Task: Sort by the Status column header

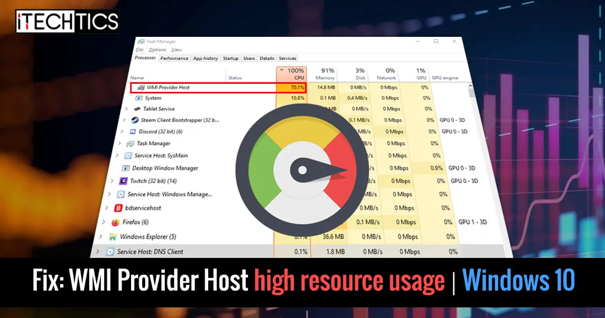Action: click(x=235, y=78)
